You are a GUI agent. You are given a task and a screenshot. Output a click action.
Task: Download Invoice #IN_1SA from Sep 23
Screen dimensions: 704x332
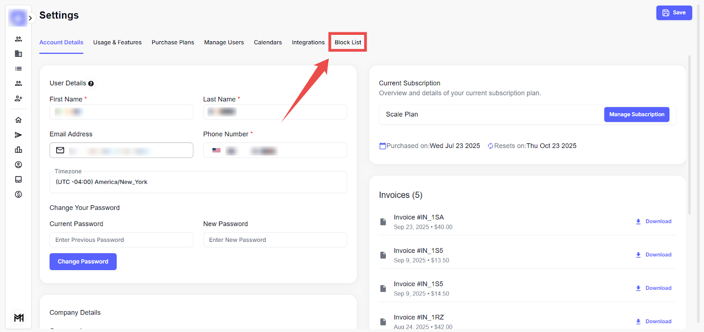[653, 222]
